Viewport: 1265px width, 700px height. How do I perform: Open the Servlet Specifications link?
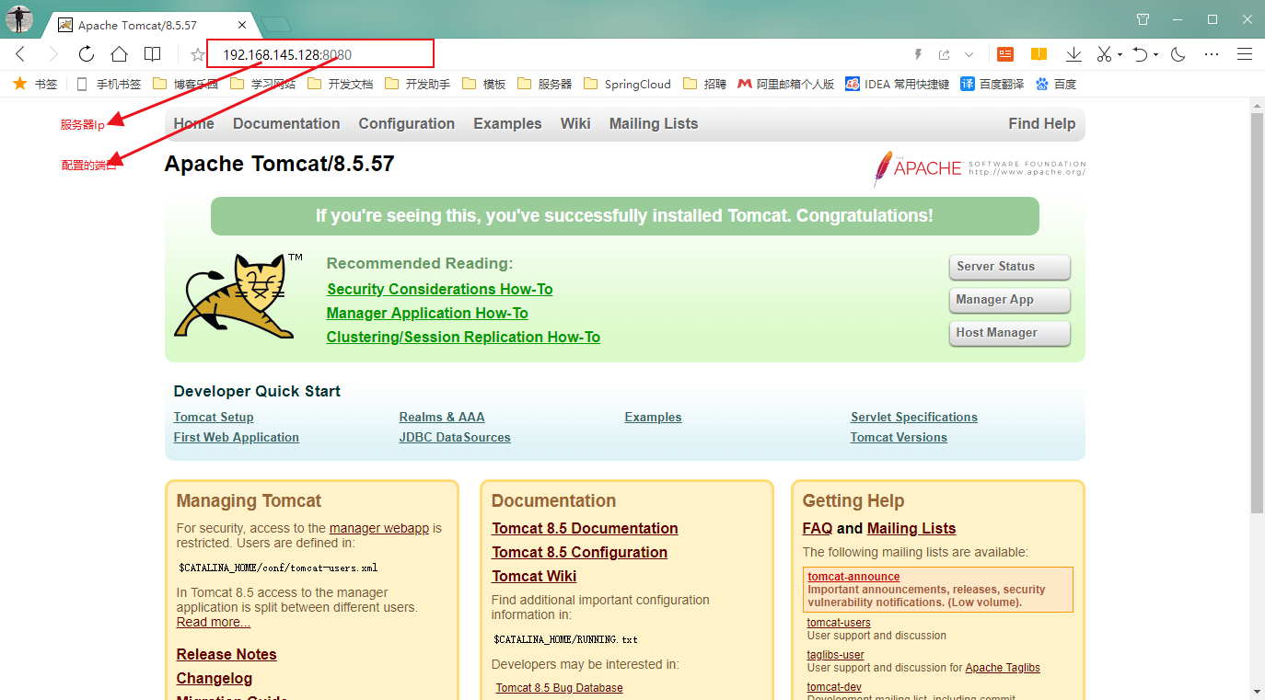coord(914,417)
